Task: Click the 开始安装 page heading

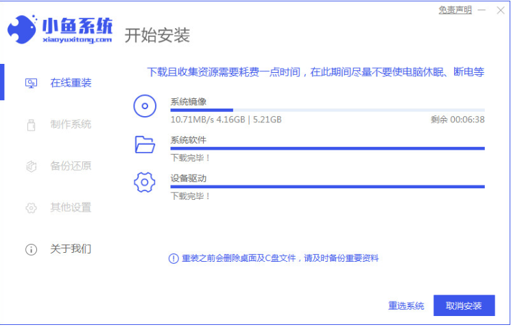Action: (157, 35)
